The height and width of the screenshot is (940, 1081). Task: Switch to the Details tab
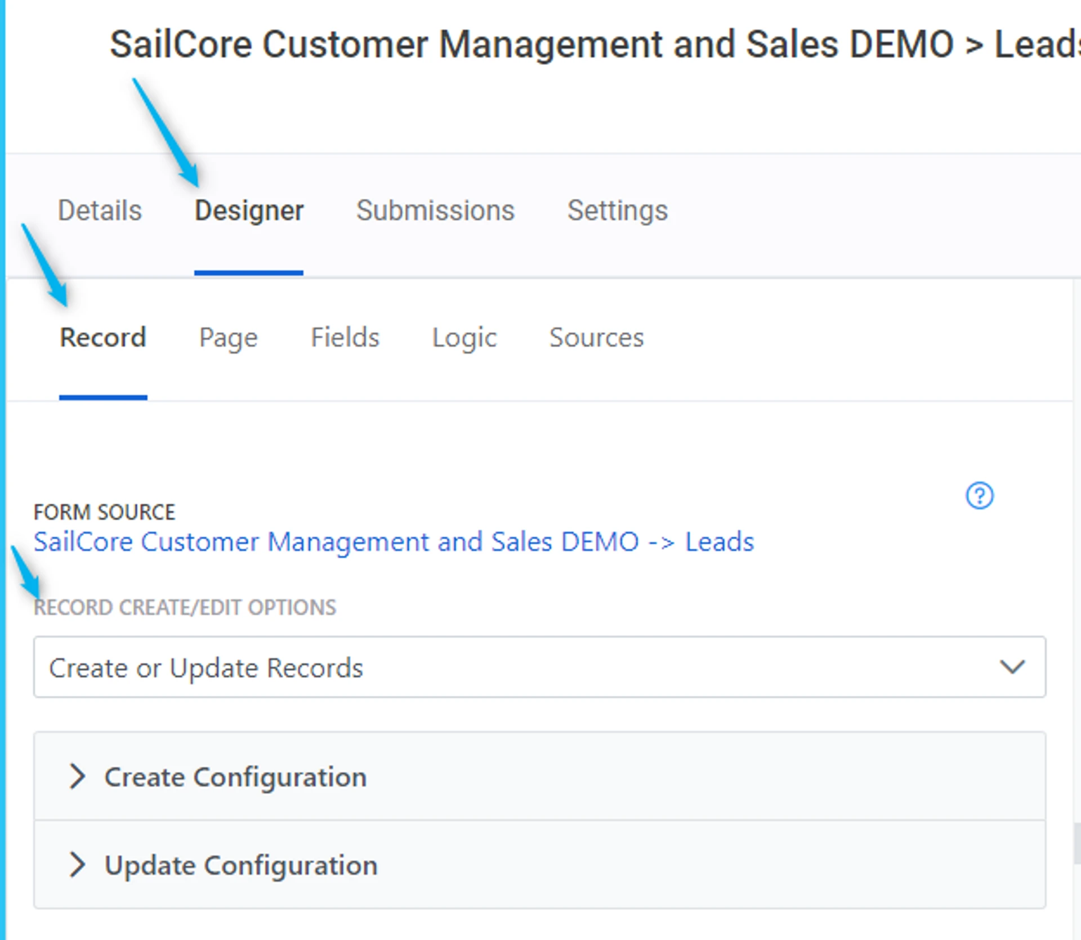(100, 211)
